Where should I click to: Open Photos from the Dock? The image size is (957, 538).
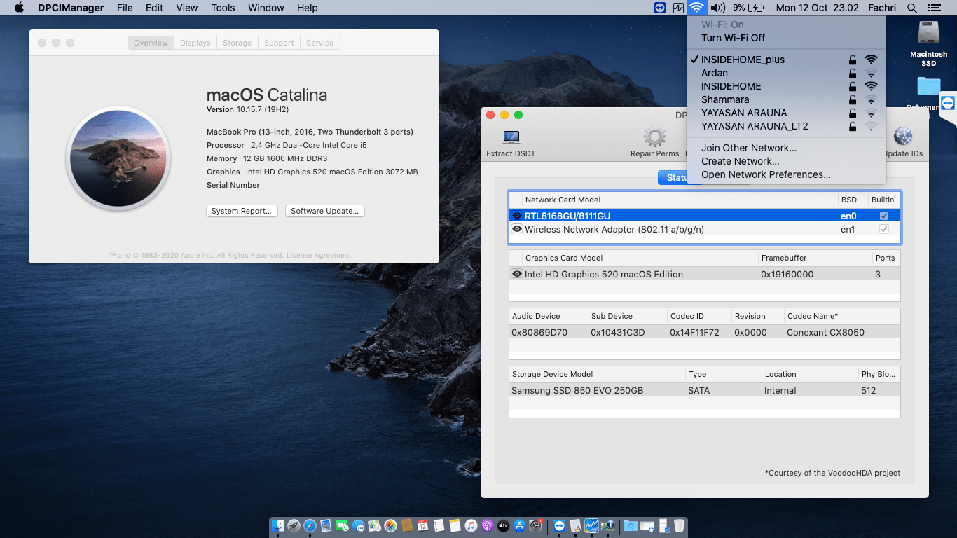(391, 525)
